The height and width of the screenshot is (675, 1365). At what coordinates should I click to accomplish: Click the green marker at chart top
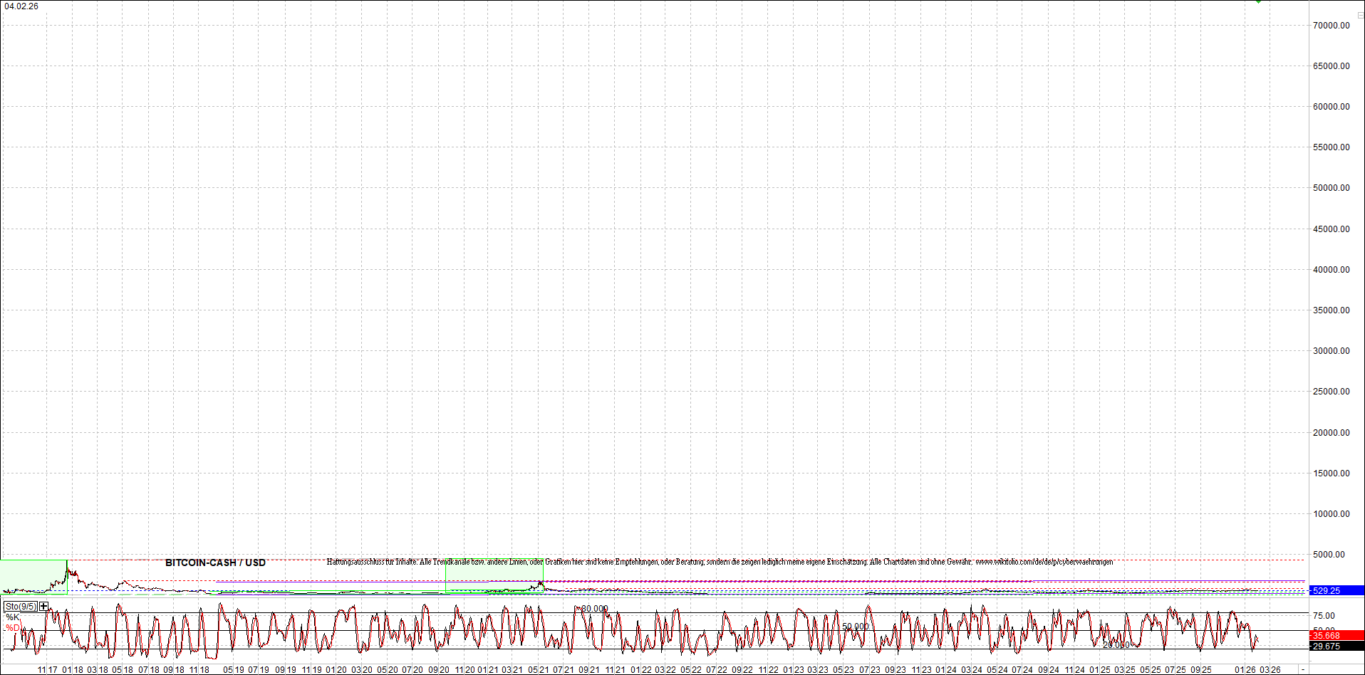tap(1259, 2)
